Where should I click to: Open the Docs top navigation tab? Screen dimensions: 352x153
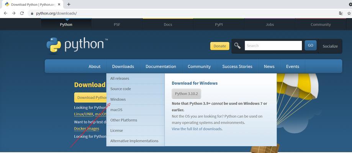coord(168,24)
